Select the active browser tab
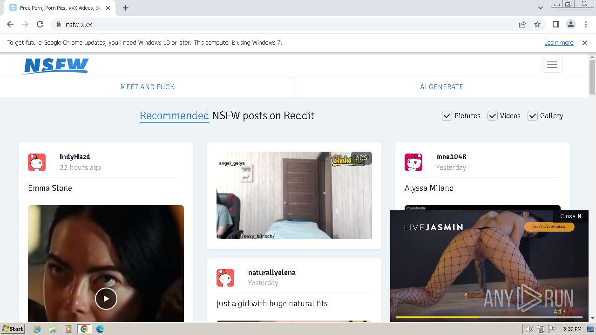The image size is (596, 335). tap(59, 8)
